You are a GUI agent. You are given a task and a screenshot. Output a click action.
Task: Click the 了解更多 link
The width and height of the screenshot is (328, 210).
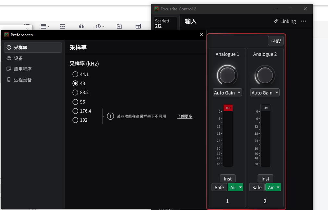click(185, 117)
